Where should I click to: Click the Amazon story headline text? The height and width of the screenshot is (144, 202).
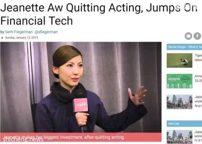198,78
